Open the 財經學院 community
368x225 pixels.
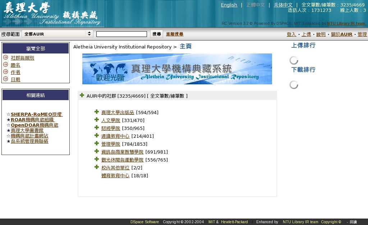[111, 128]
